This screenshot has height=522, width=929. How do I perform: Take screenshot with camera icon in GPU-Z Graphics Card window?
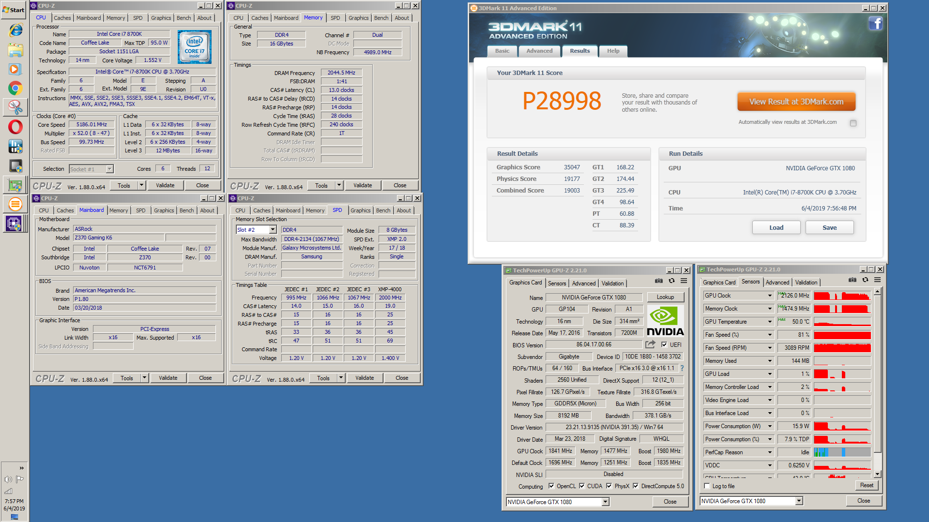tap(659, 281)
